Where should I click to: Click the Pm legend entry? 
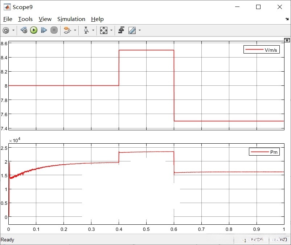pos(264,152)
